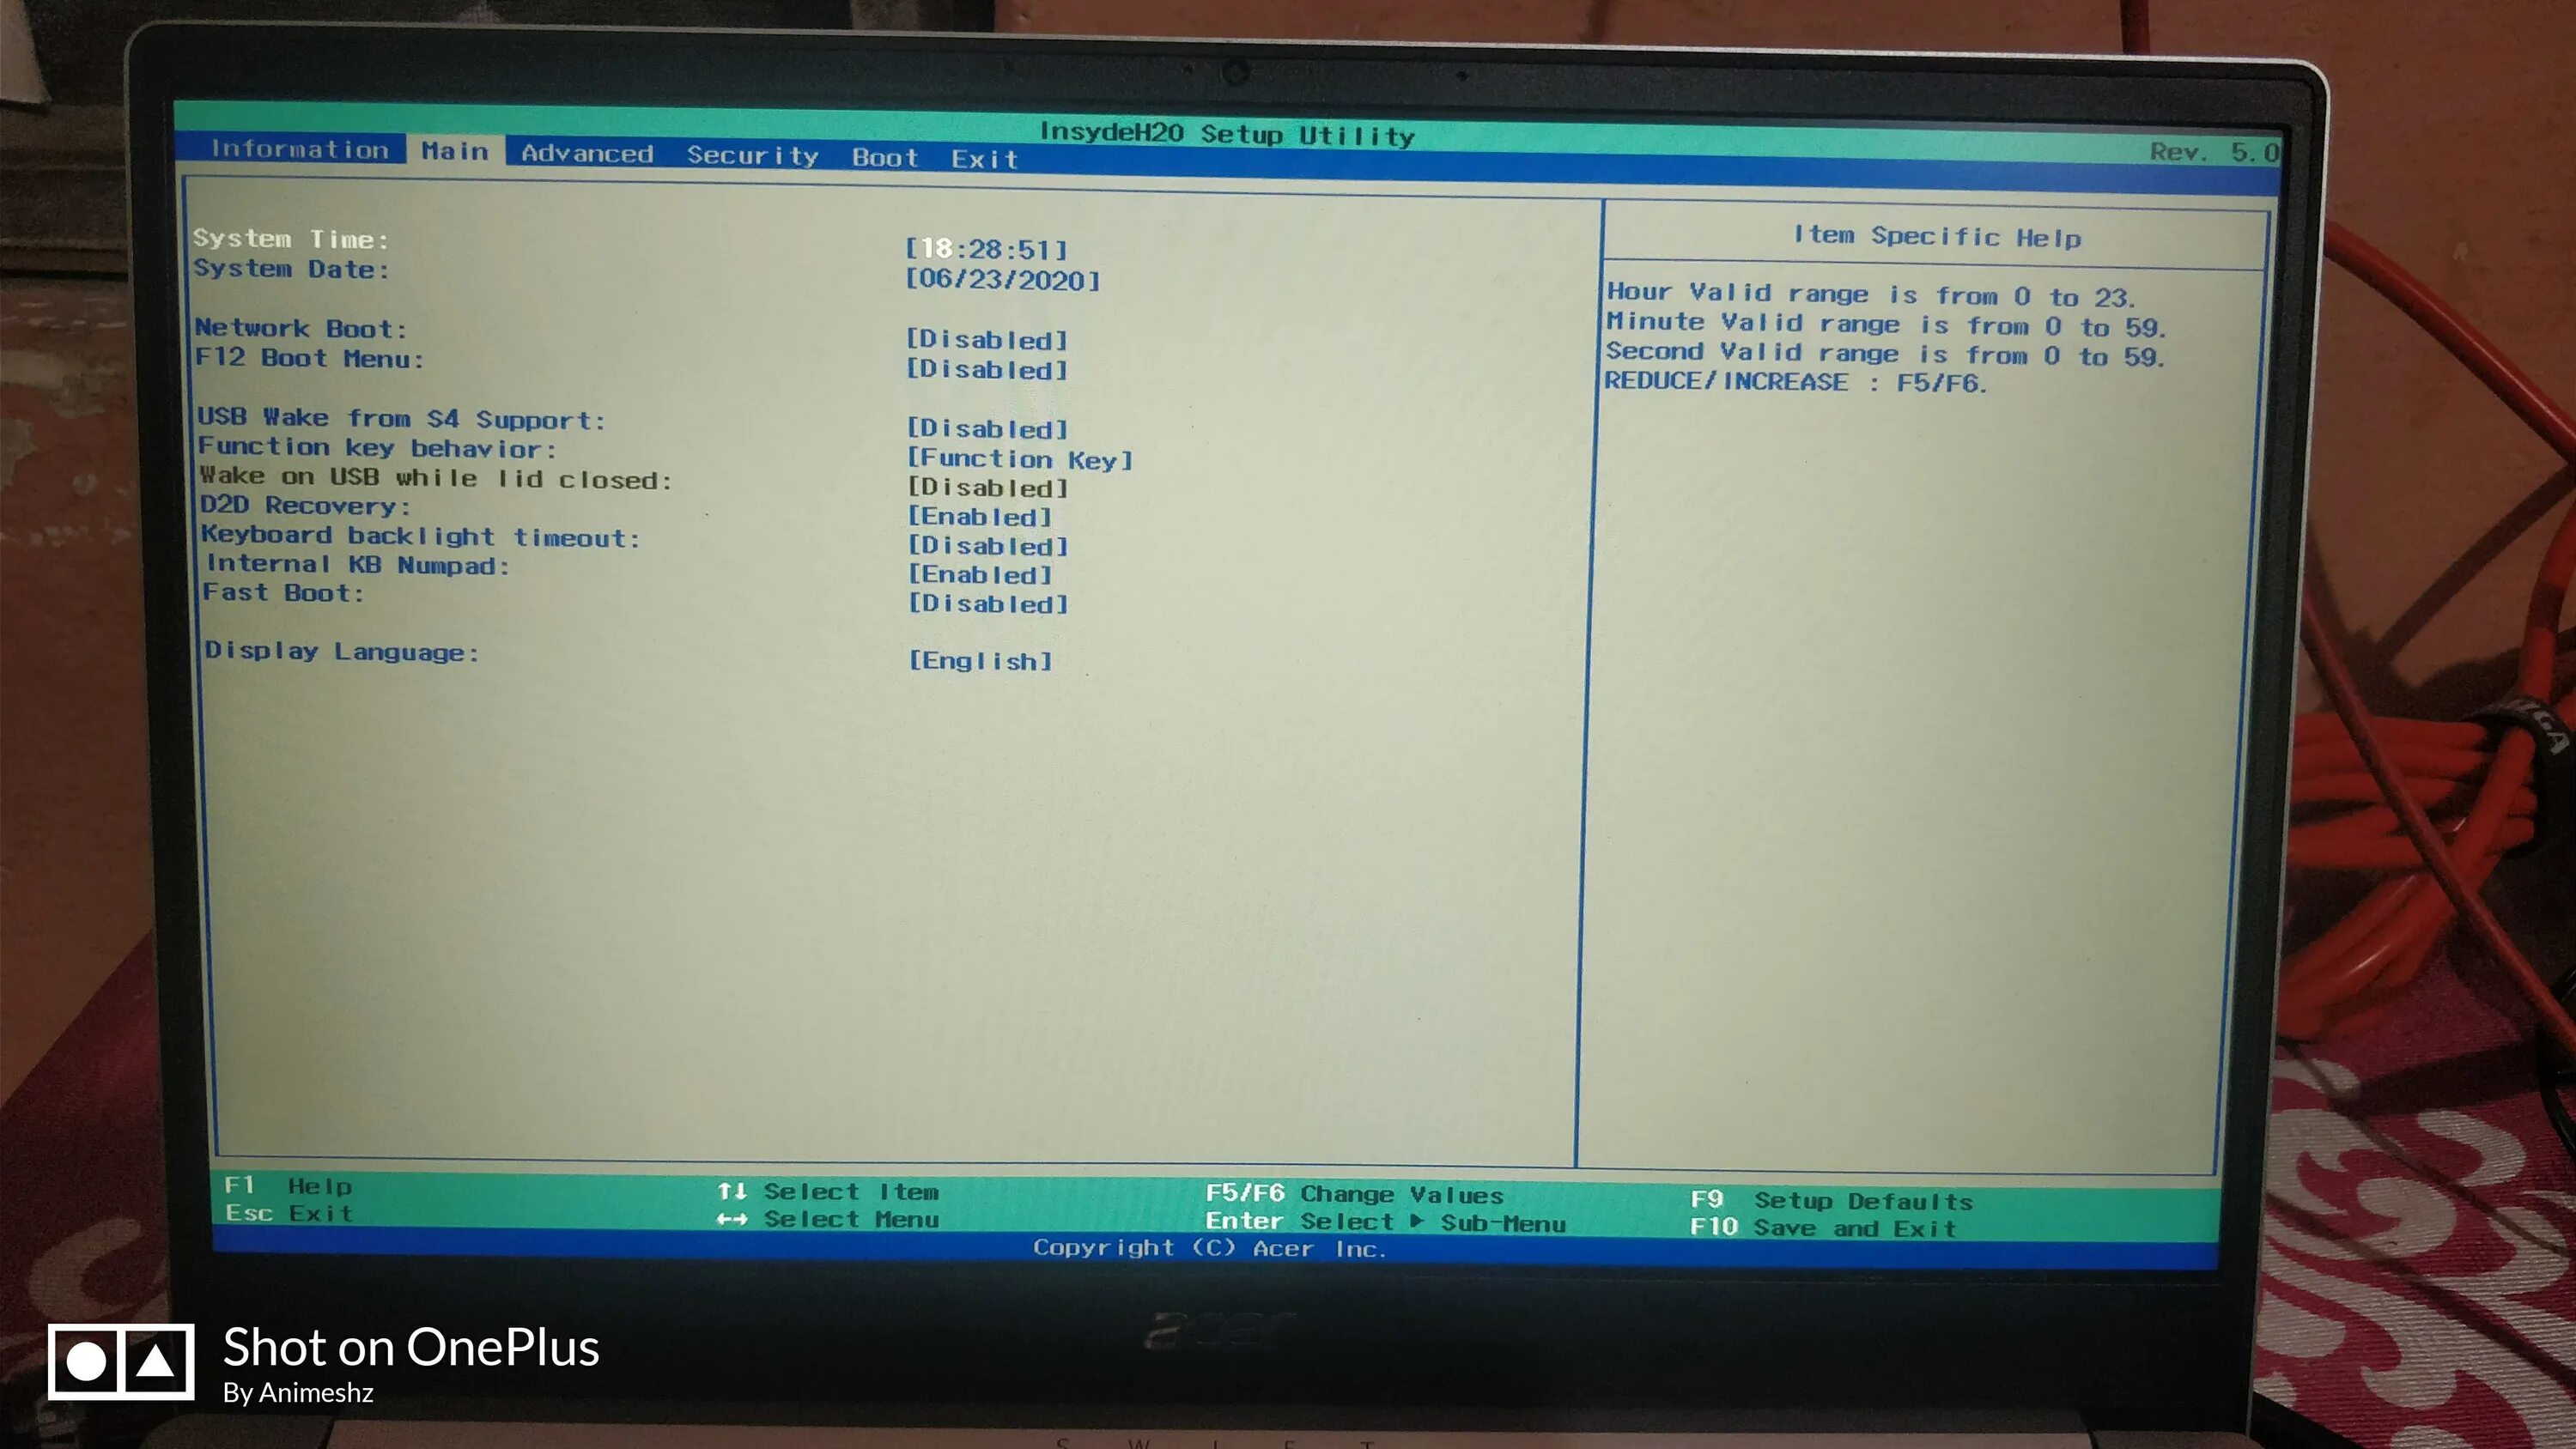Switch to the Advanced tab
This screenshot has width=2576, height=1449.
586,153
